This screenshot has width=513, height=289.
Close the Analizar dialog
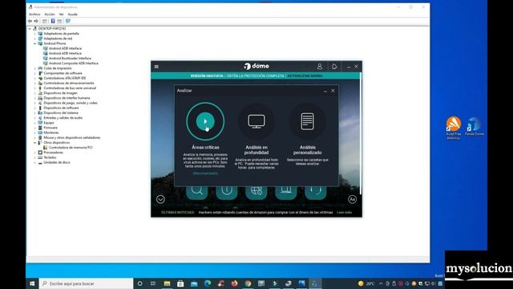333,91
